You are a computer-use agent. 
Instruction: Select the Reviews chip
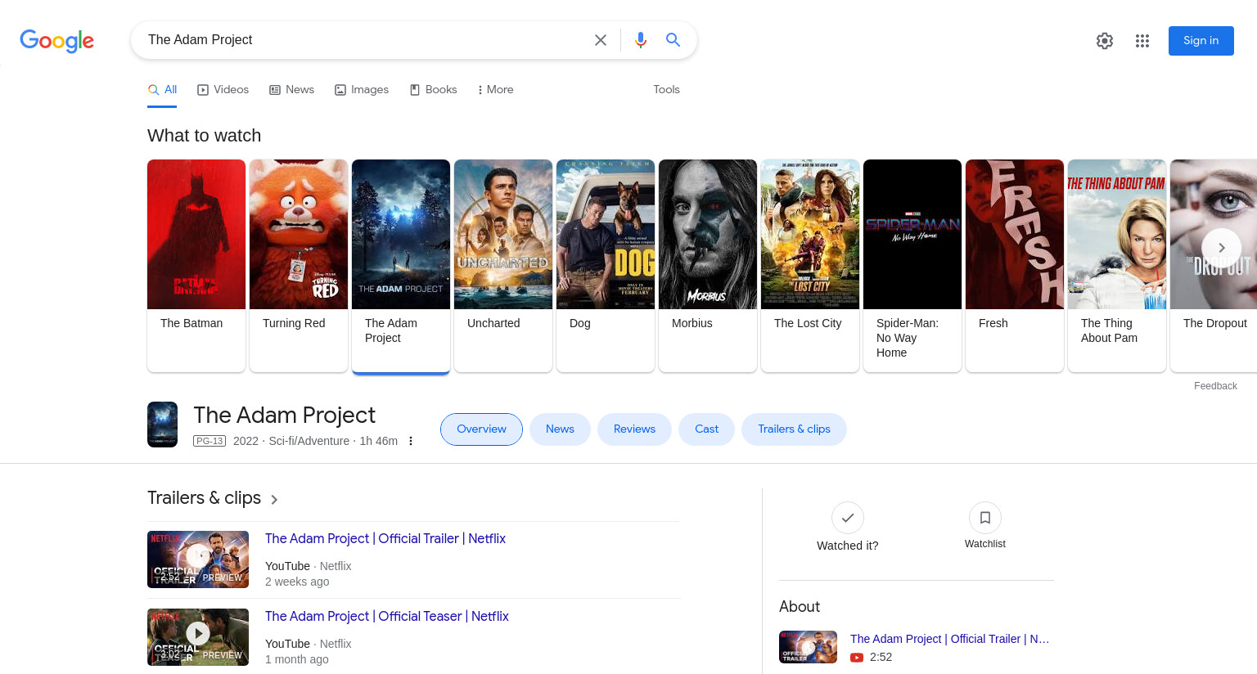tap(634, 429)
